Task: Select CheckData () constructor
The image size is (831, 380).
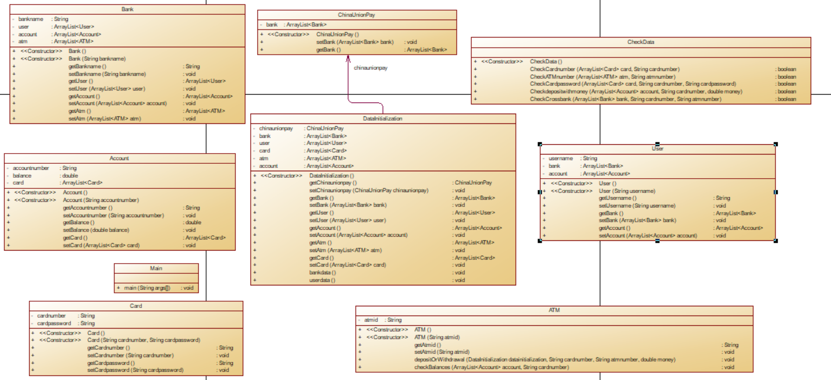Action: pyautogui.click(x=546, y=61)
